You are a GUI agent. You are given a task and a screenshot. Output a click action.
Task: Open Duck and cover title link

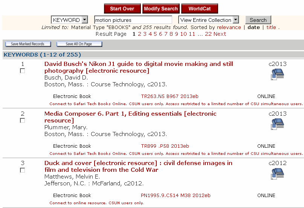coord(138,167)
